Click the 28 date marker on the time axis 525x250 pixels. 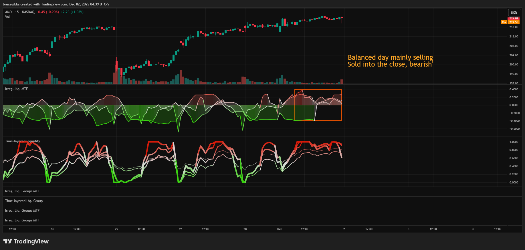(245, 229)
